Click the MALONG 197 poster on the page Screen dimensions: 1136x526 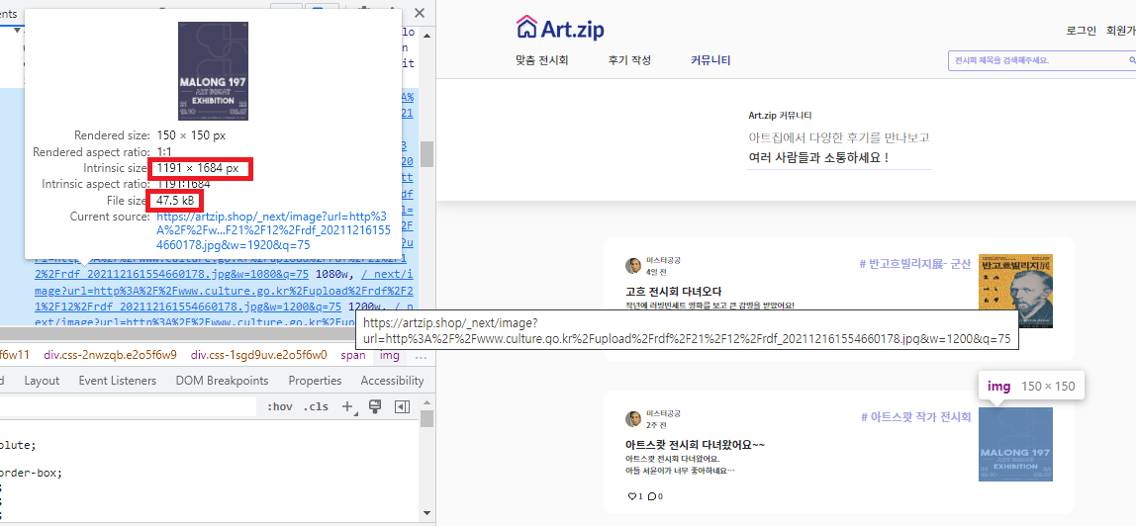coord(1015,444)
